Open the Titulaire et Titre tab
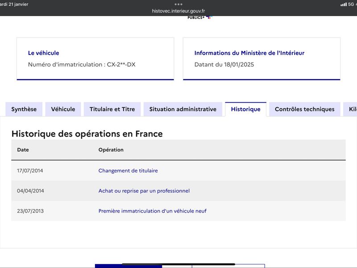This screenshot has height=268, width=357. click(112, 109)
